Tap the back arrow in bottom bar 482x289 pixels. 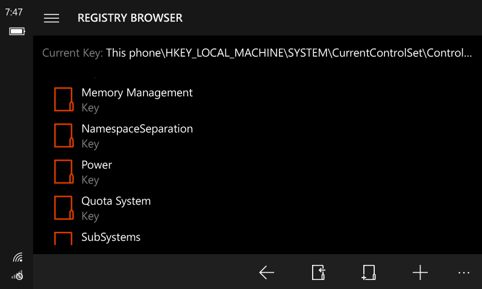click(267, 273)
